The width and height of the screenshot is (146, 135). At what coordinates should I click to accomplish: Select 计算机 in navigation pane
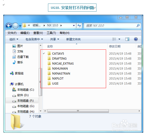coord(17,84)
